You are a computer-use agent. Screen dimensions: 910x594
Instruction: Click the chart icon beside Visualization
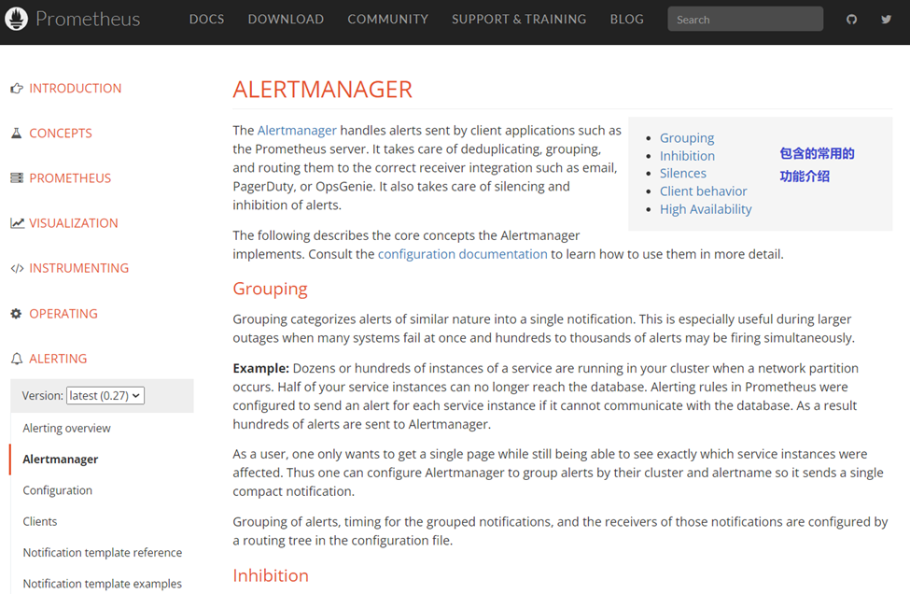[17, 223]
